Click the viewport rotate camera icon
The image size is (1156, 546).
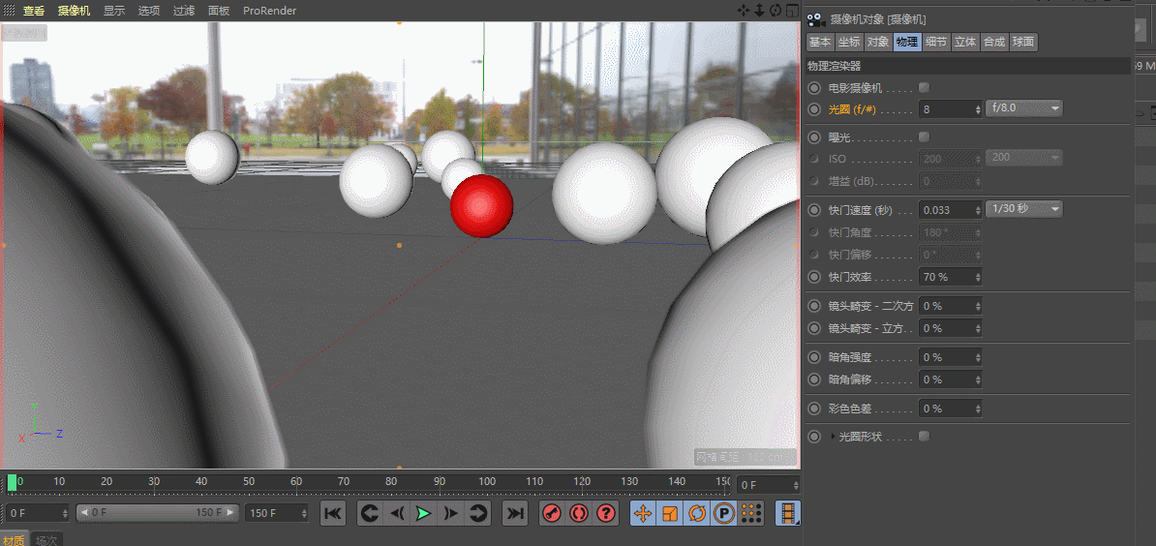pos(776,11)
